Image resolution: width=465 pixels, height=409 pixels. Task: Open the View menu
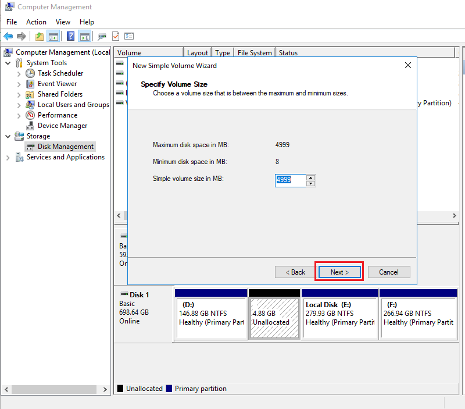pos(63,22)
